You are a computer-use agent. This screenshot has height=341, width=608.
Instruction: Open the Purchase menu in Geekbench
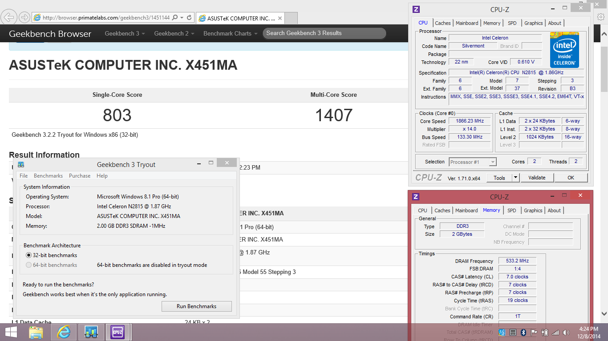80,176
